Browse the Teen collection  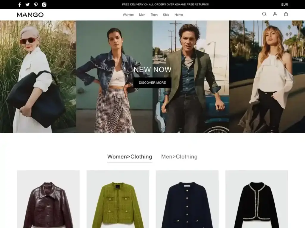(154, 15)
